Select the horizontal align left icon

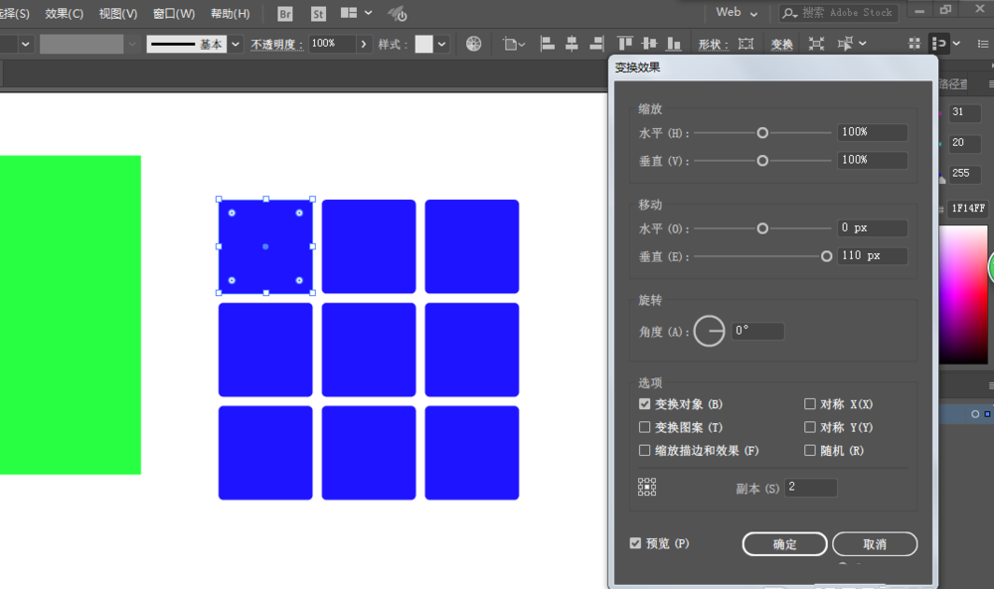pos(548,43)
